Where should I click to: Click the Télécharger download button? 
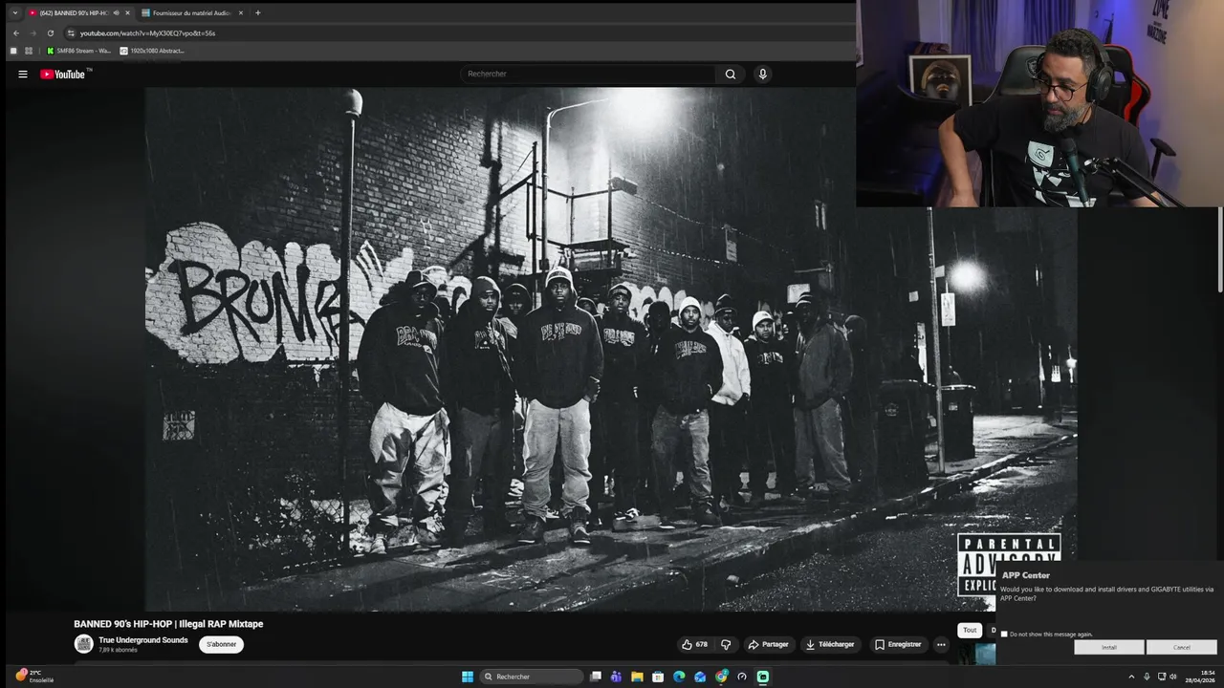[830, 644]
